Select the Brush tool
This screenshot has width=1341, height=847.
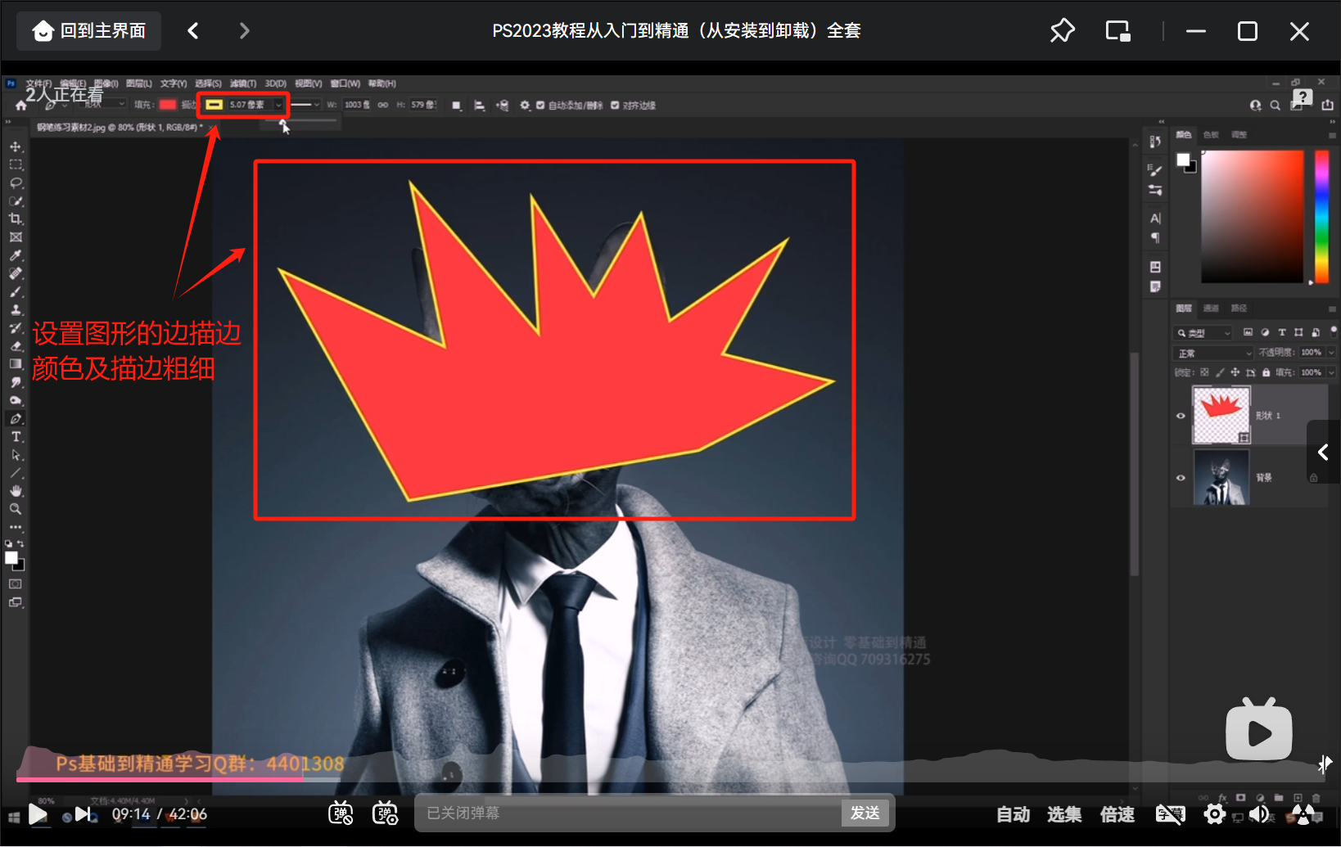[16, 291]
